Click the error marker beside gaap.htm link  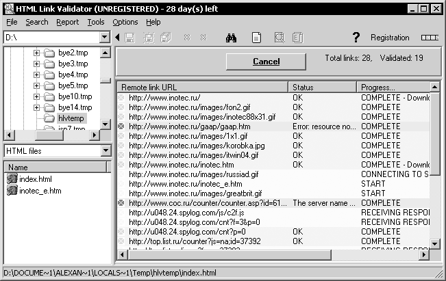pyautogui.click(x=121, y=126)
